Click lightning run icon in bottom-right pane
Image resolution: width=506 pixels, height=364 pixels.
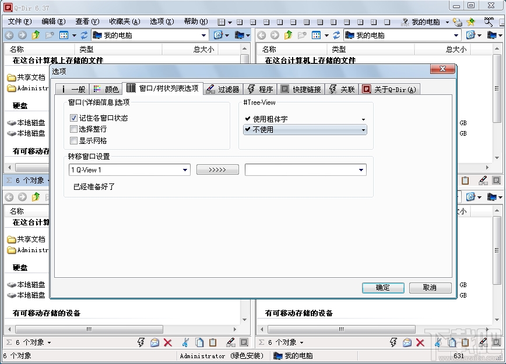coord(393,342)
